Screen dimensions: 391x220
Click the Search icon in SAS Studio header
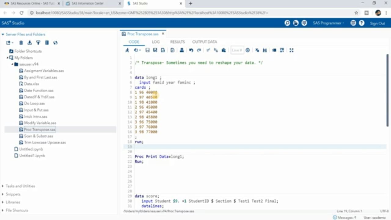287,23
